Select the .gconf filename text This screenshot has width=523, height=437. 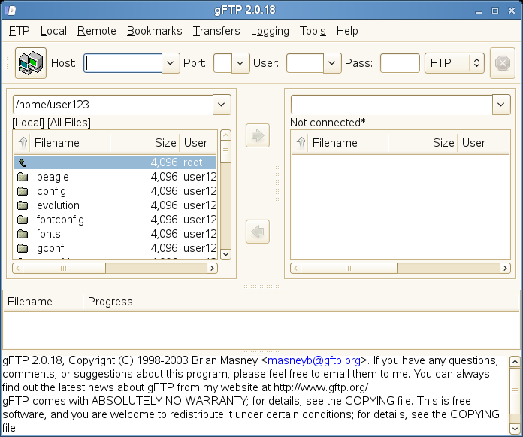49,249
